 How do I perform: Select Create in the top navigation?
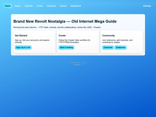pyautogui.click(x=40, y=6)
